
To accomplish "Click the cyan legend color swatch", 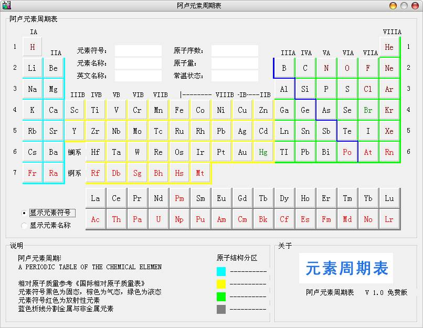I will pos(221,271).
